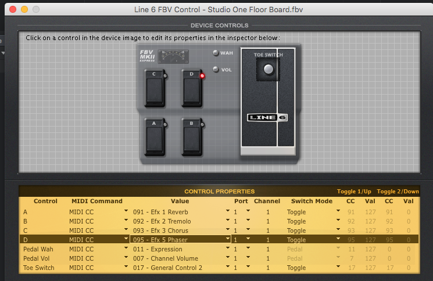Open Switch Mode dropdown for control A
The width and height of the screenshot is (433, 281).
338,211
